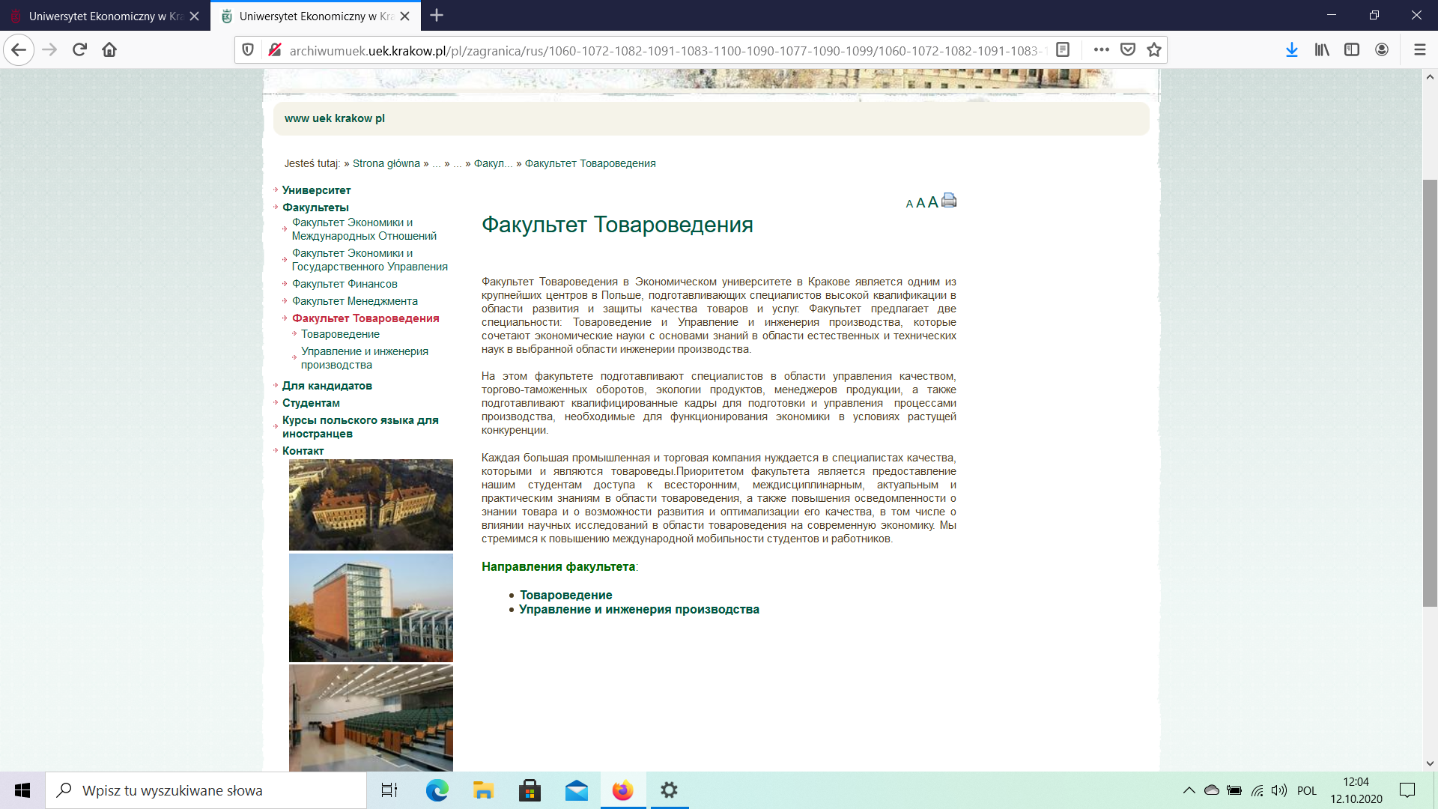
Task: Select the largest font size A
Action: pos(932,202)
